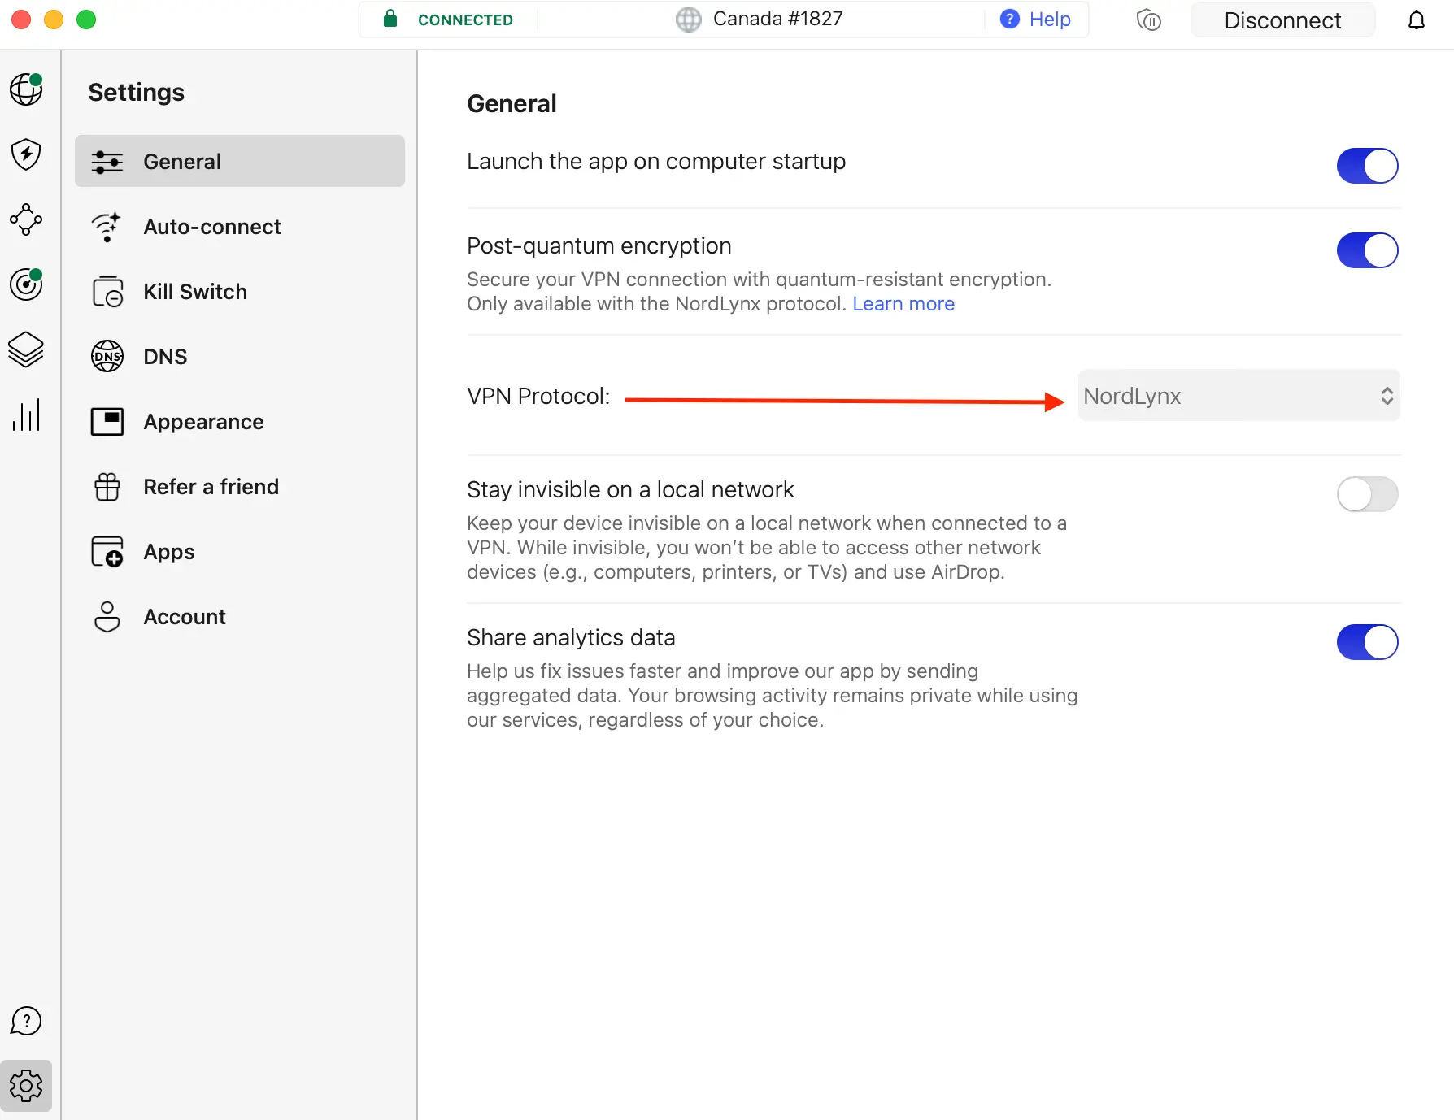Open Apps settings section
1454x1120 pixels.
[x=240, y=551]
